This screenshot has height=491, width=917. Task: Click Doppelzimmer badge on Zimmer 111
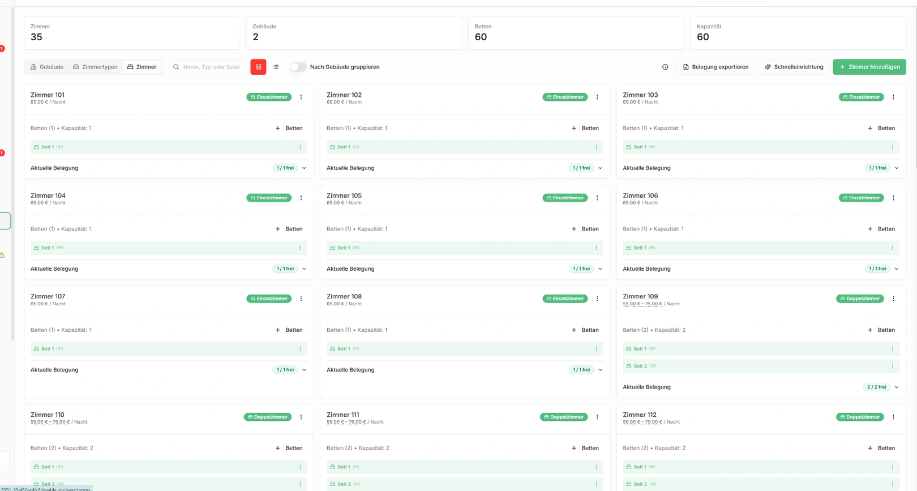(x=564, y=417)
